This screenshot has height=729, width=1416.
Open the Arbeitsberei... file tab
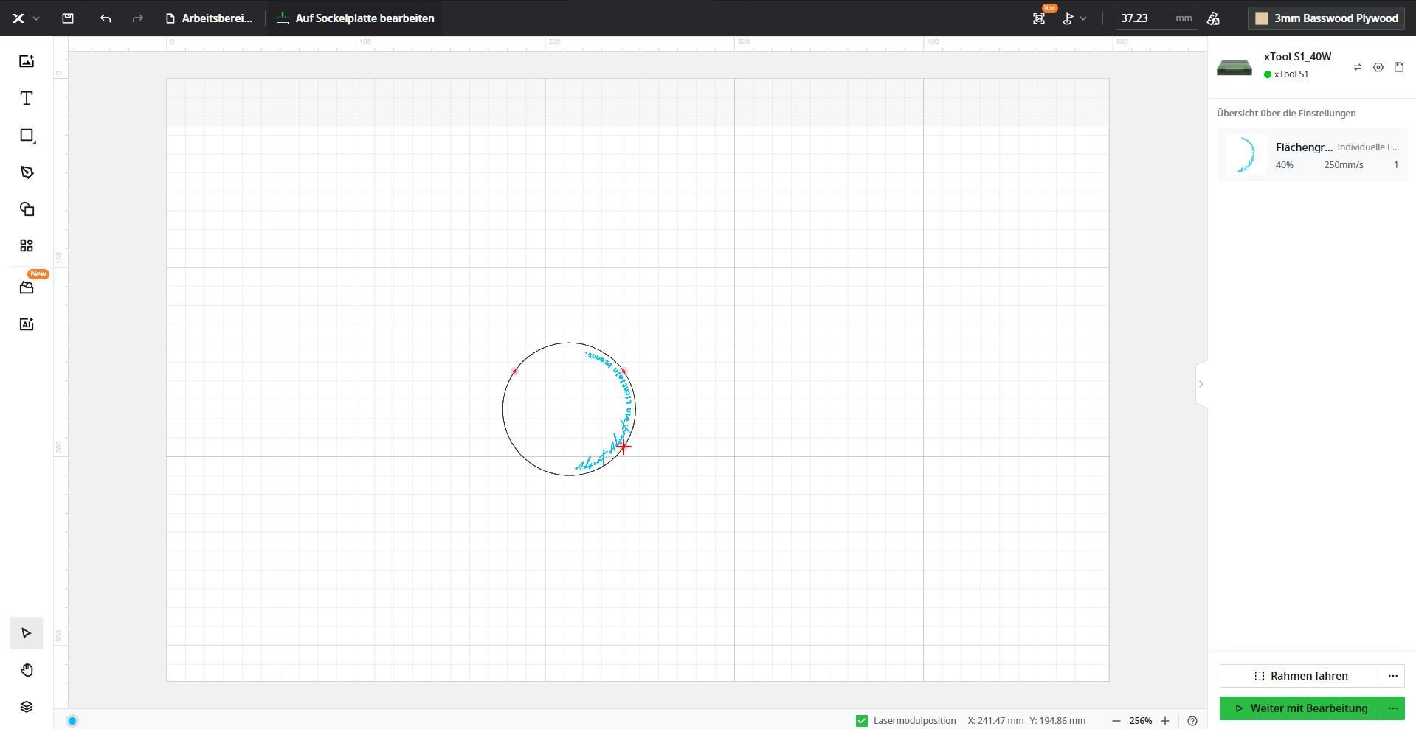coord(210,18)
